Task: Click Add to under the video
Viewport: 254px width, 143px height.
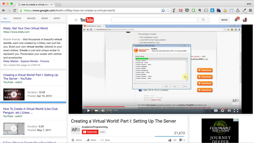Action: point(77,140)
